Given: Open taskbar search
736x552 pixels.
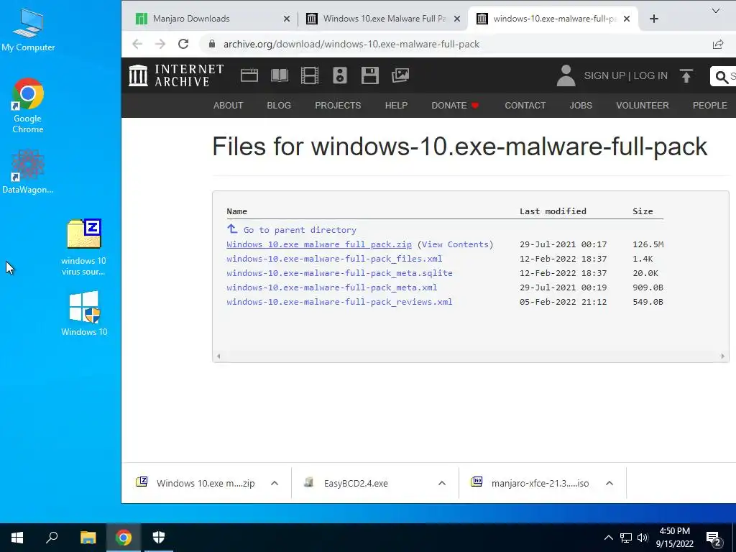Looking at the screenshot, I should 52,538.
